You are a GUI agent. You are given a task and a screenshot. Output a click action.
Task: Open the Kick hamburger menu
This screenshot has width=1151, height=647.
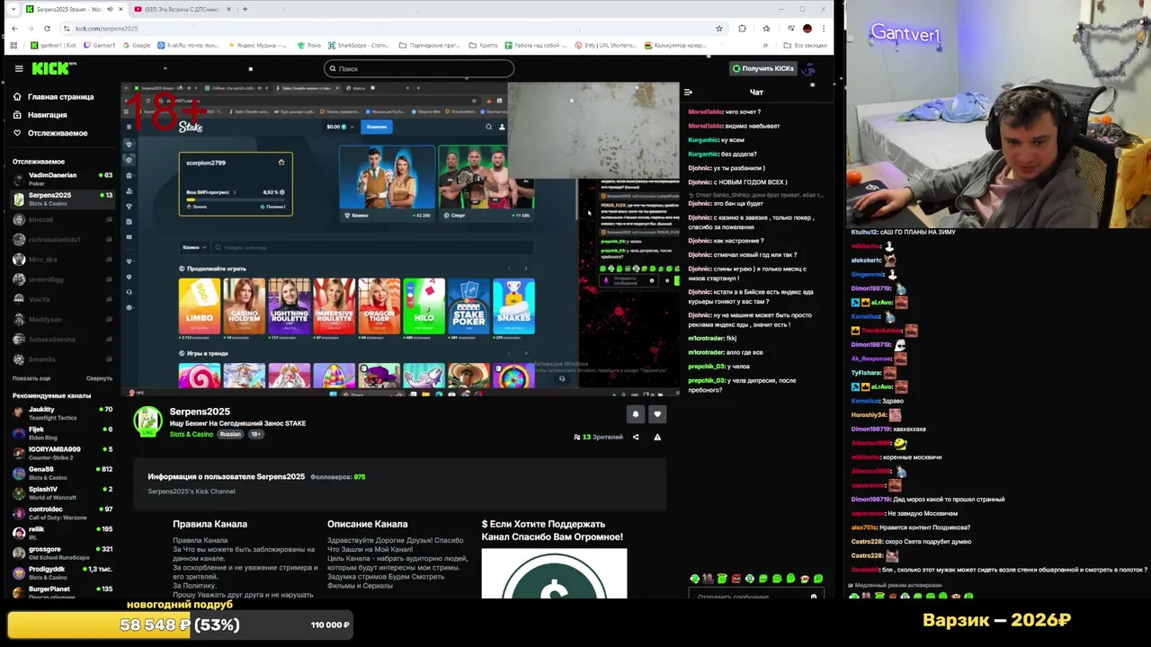[x=18, y=68]
